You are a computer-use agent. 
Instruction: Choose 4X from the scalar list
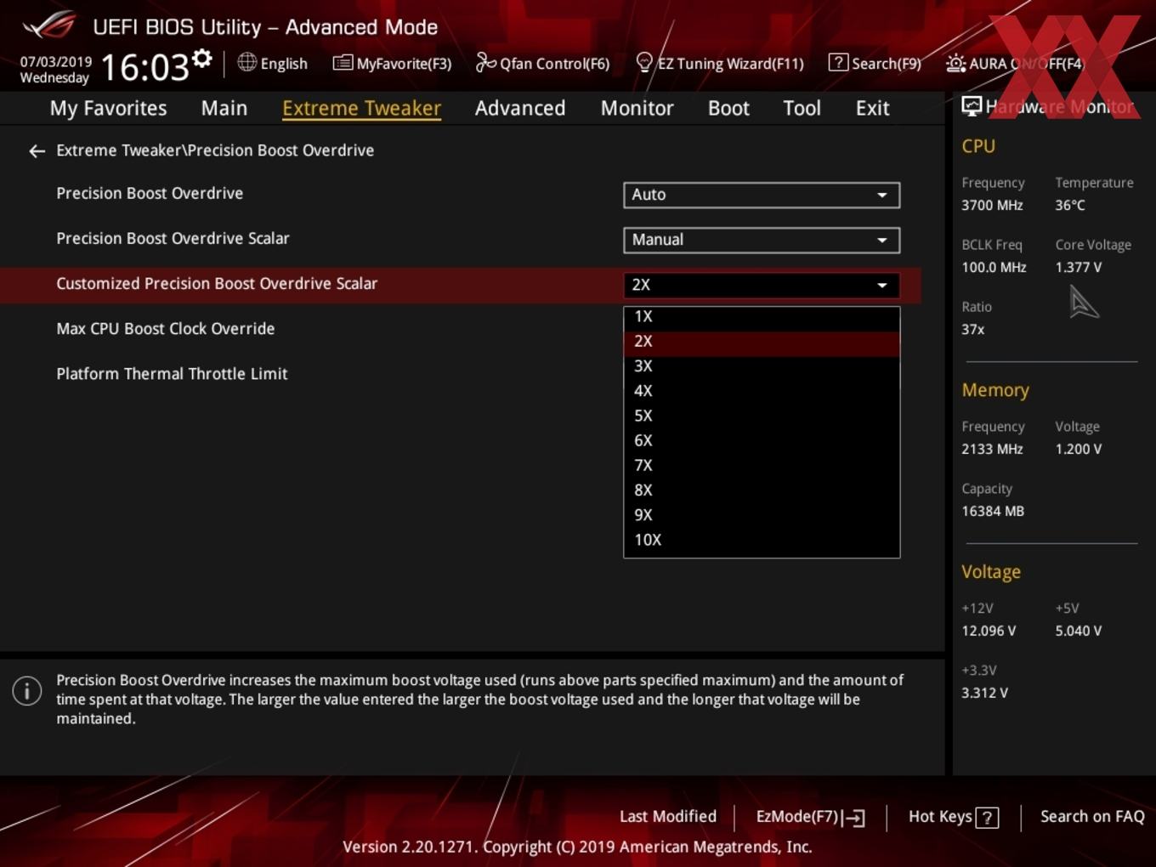762,391
